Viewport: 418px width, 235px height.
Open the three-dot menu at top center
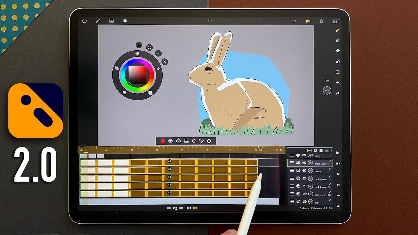tap(210, 20)
